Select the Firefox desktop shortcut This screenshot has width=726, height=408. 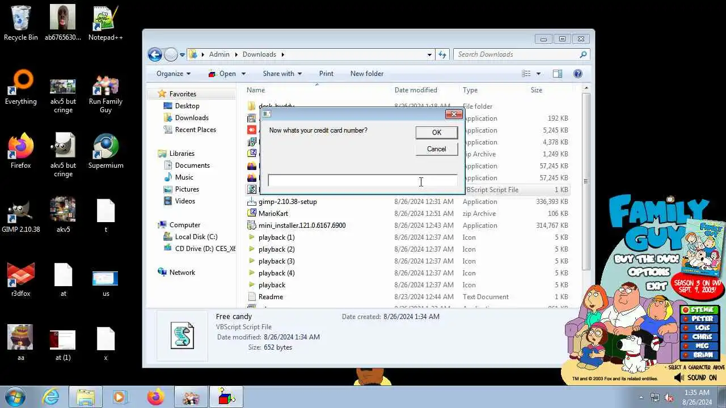click(21, 151)
